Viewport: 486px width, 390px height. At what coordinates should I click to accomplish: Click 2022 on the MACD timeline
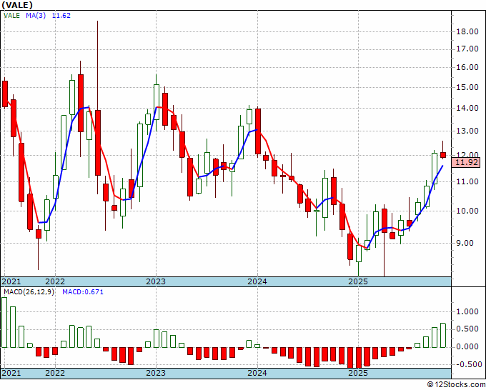[55, 373]
